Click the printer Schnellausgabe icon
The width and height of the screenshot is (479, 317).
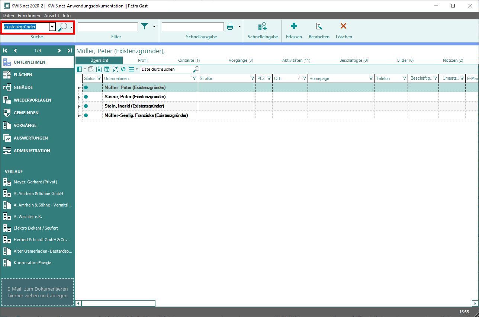pos(230,26)
